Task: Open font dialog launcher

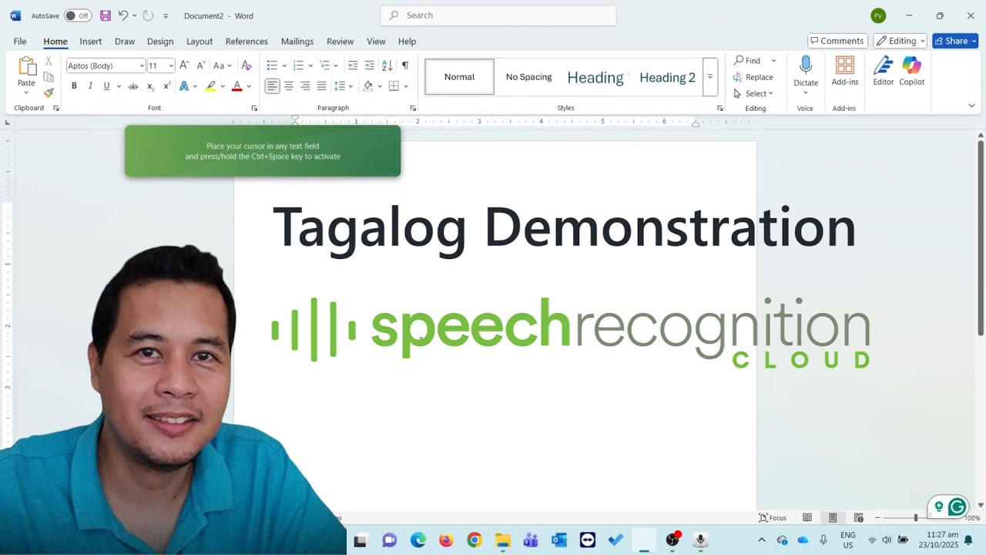Action: 254,109
